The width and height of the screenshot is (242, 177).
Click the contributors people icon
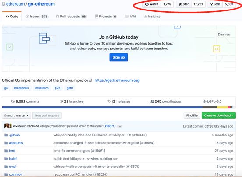click(x=152, y=101)
